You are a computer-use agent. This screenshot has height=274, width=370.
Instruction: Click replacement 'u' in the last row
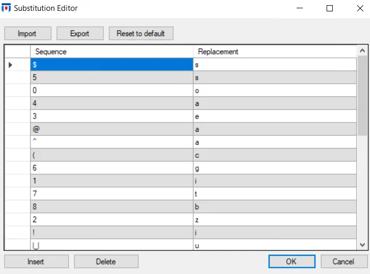pos(275,245)
